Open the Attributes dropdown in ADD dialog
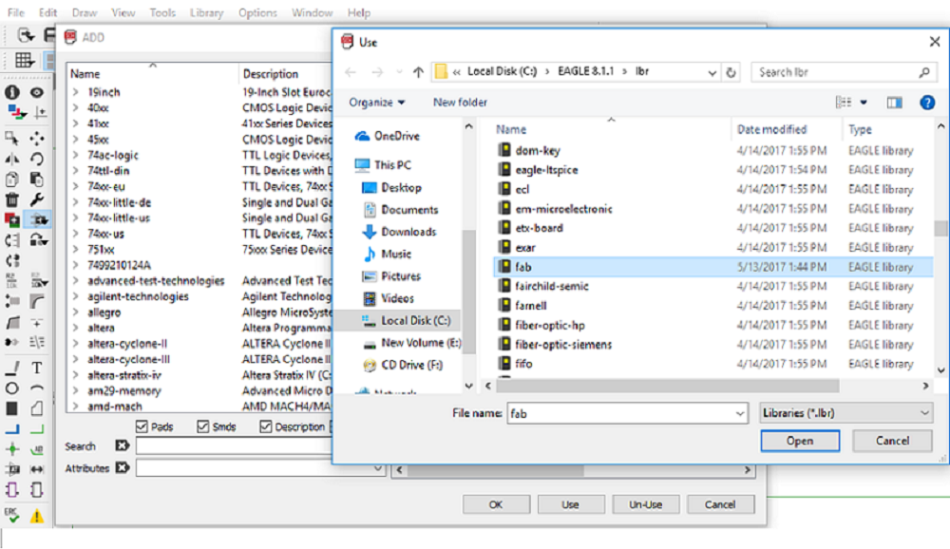Screen dimensions: 950x549 point(377,468)
